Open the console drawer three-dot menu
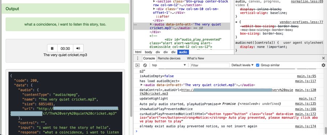 point(137,58)
